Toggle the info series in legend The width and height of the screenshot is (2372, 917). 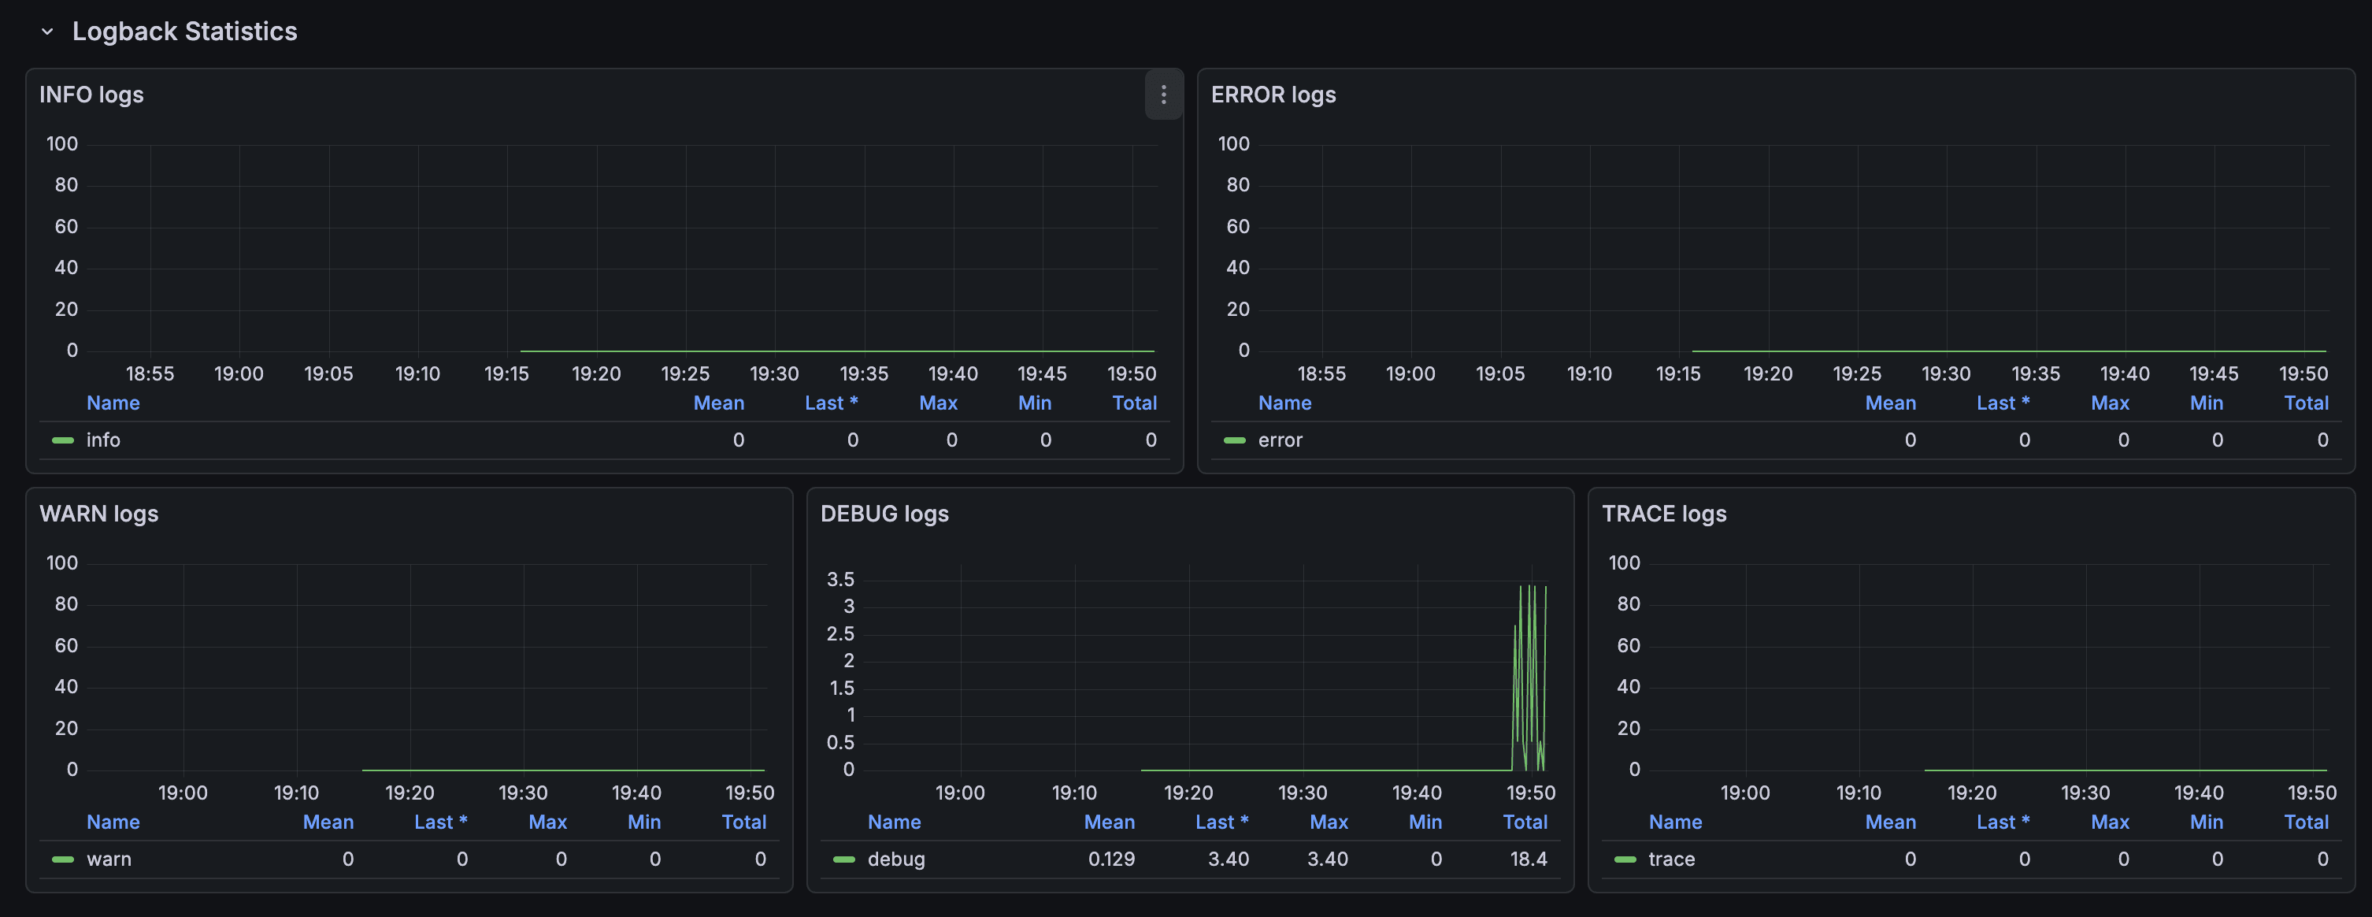pyautogui.click(x=103, y=440)
